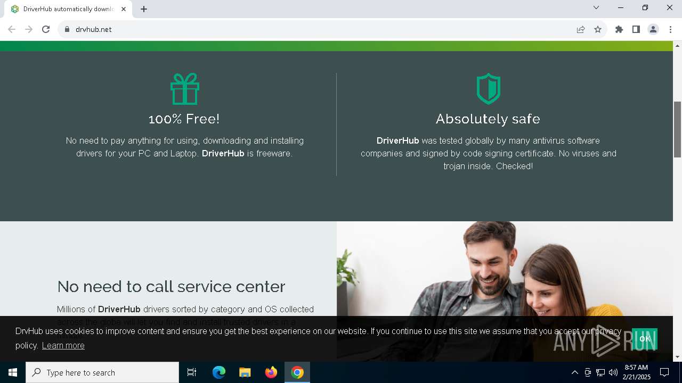Image resolution: width=682 pixels, height=383 pixels.
Task: Open a new browser tab
Action: tap(144, 9)
